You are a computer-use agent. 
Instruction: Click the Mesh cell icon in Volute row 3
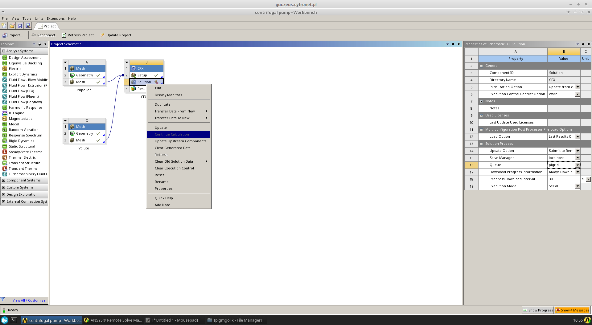[x=72, y=140]
